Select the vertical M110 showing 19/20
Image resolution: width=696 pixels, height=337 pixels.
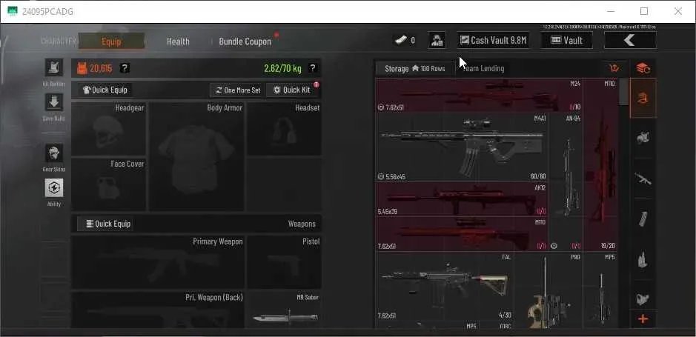(x=600, y=164)
